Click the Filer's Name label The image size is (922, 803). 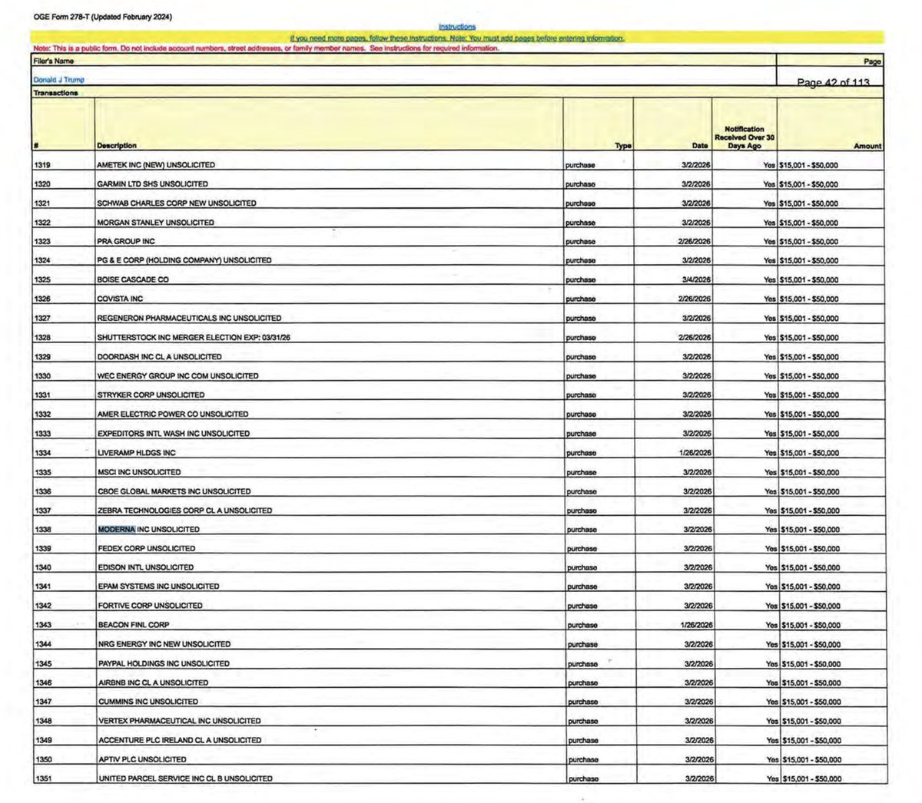54,60
